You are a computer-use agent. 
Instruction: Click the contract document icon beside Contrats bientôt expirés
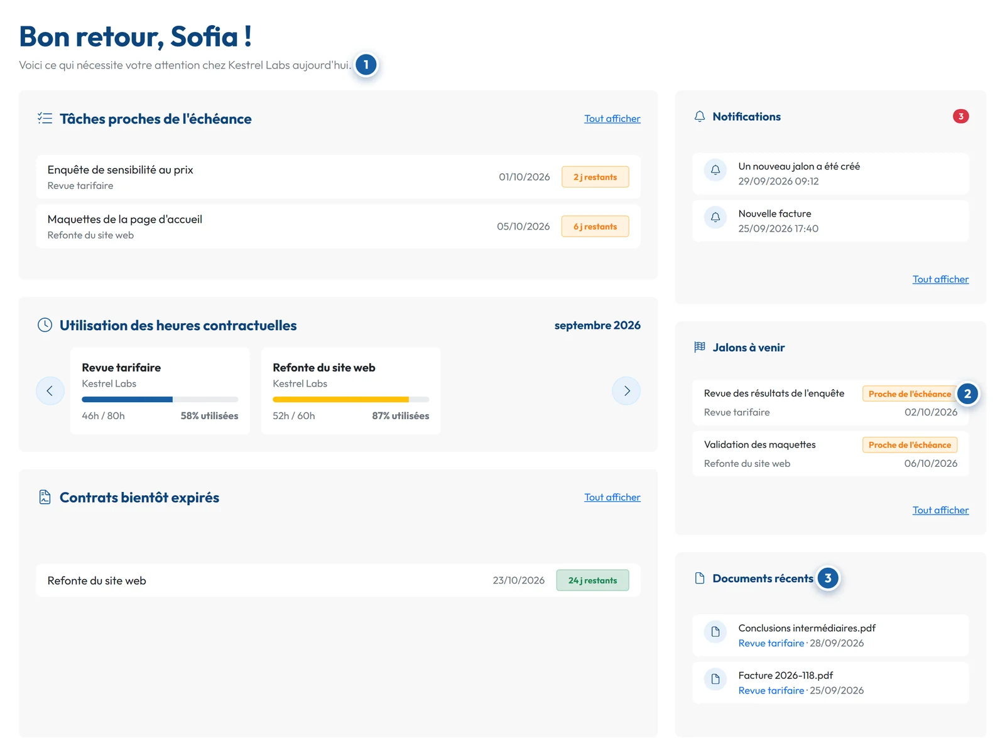[x=45, y=497]
